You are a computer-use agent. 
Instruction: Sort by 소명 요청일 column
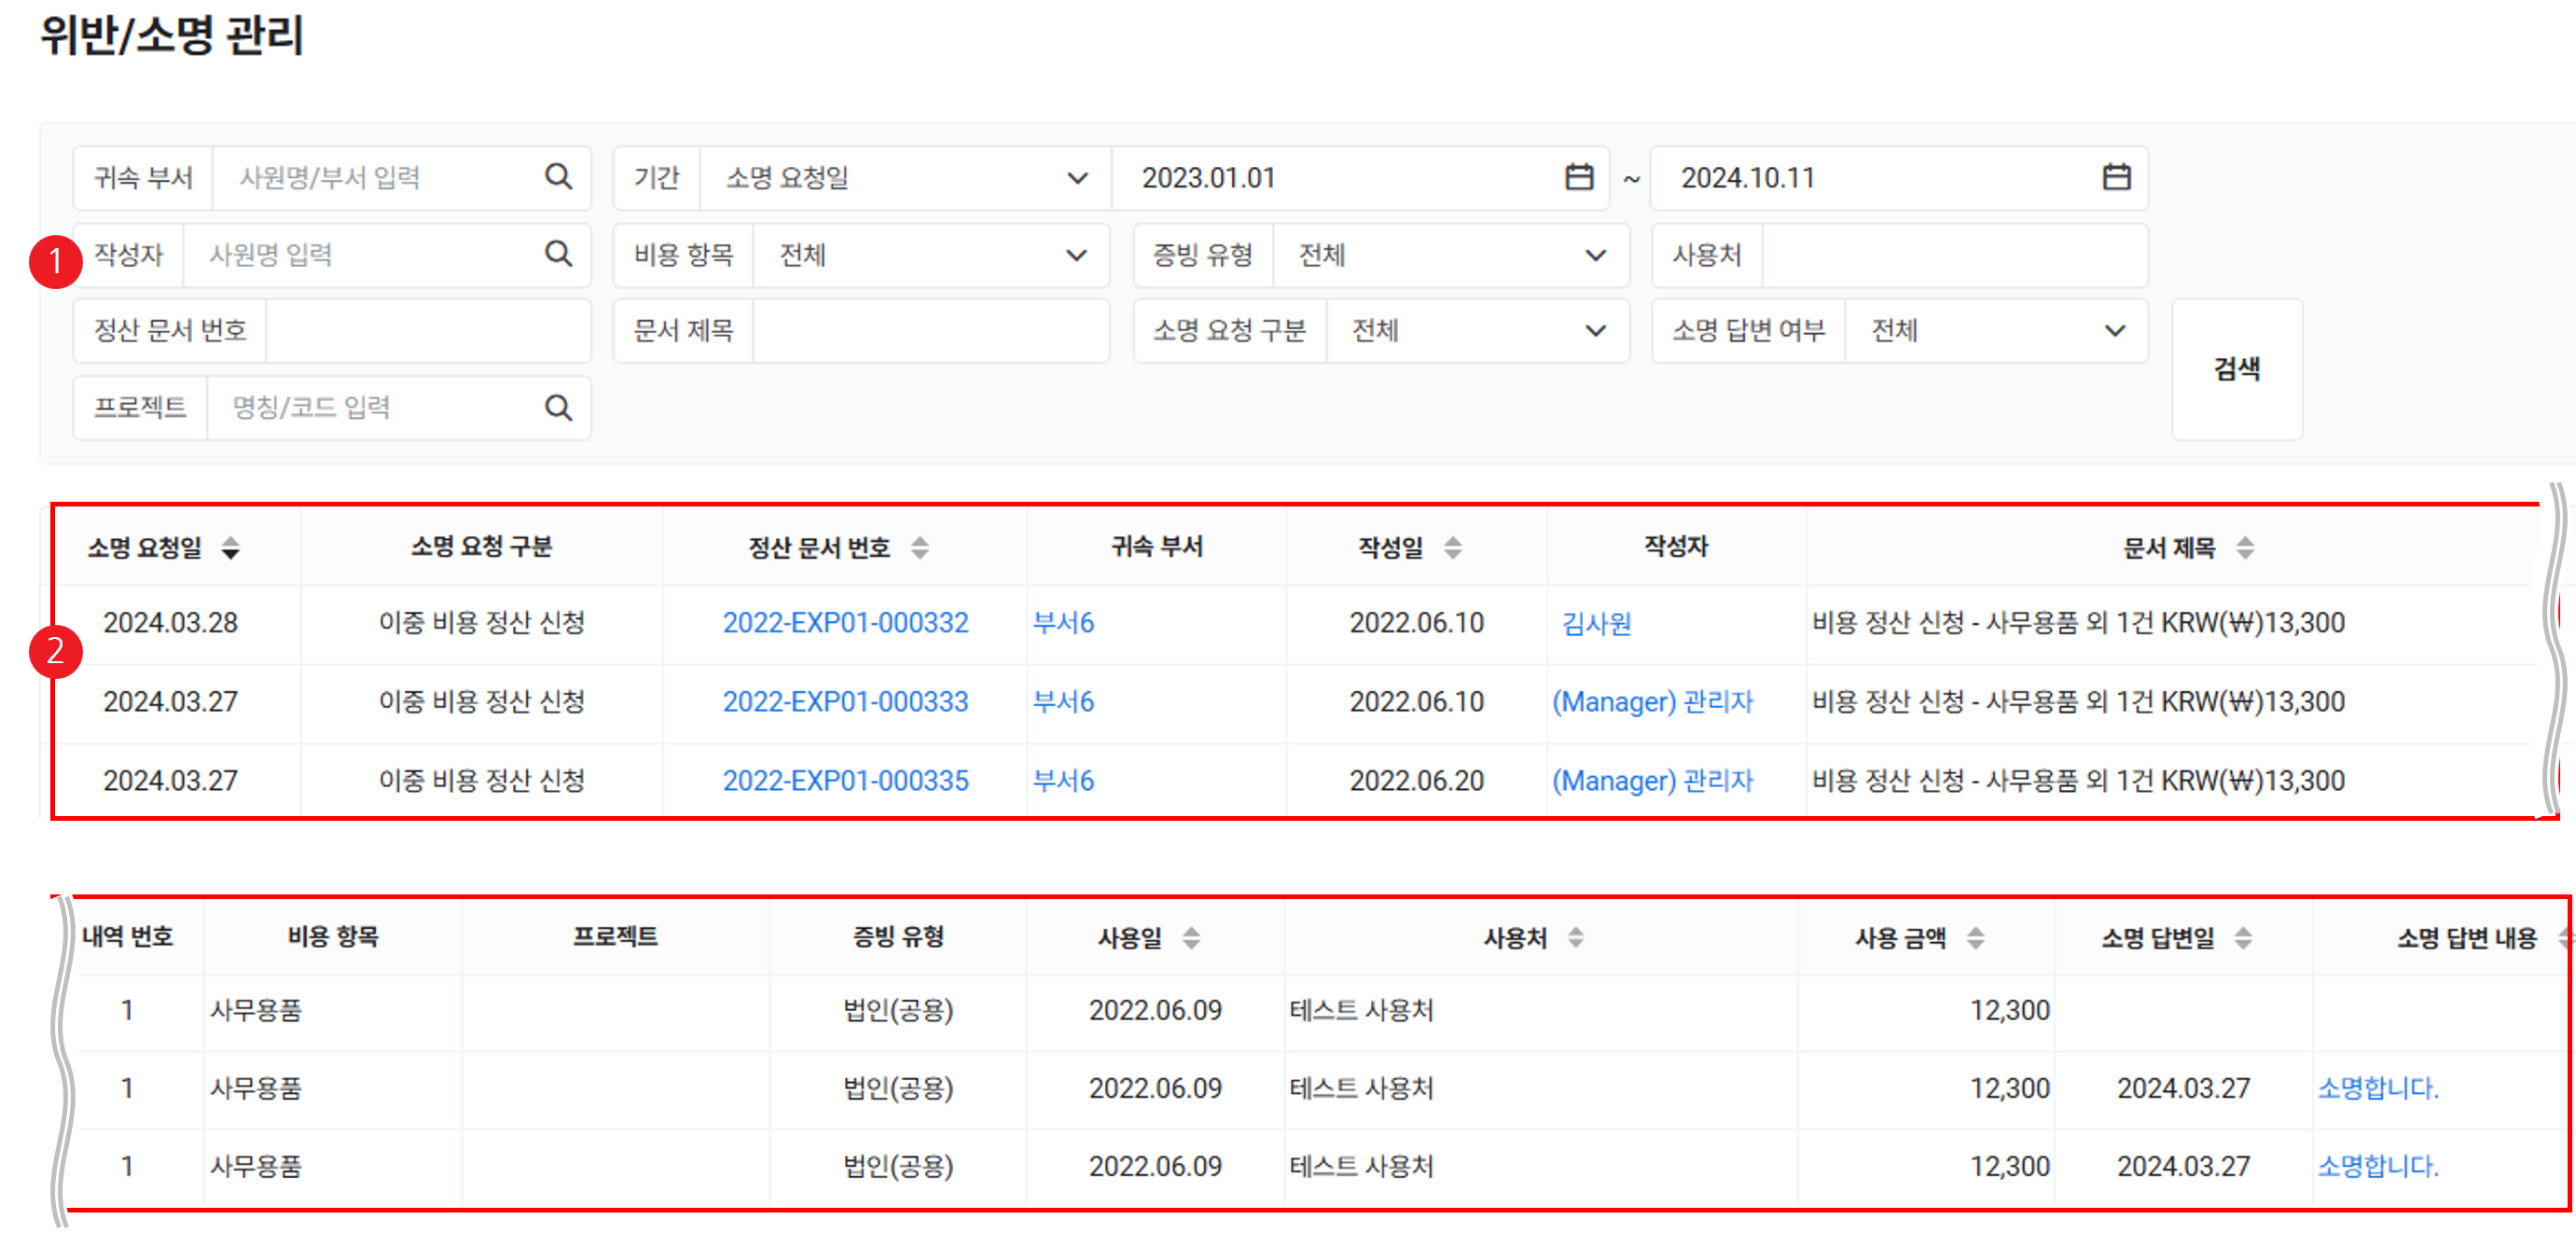[x=231, y=547]
